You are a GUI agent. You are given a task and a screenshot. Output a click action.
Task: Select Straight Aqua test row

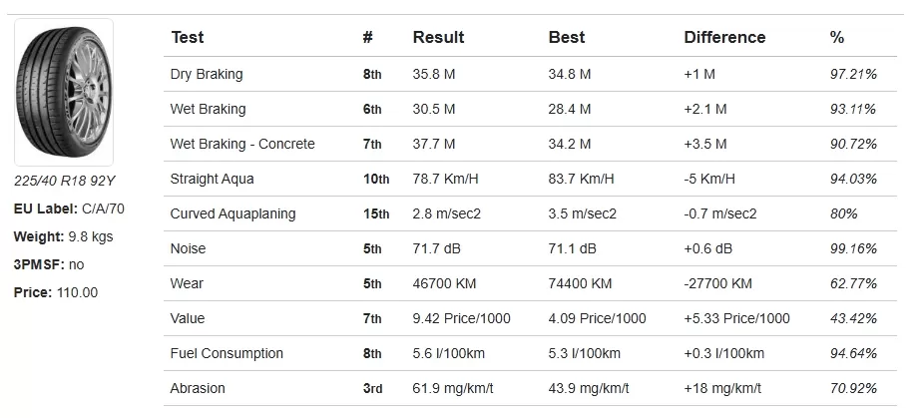pyautogui.click(x=530, y=179)
